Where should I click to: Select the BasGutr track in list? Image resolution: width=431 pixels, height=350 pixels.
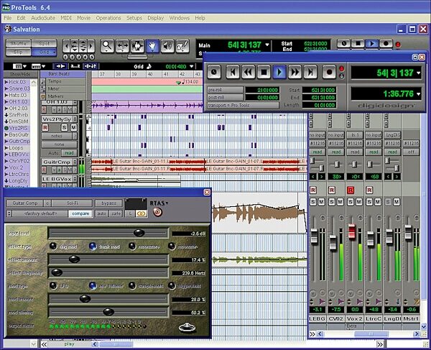pos(19,134)
